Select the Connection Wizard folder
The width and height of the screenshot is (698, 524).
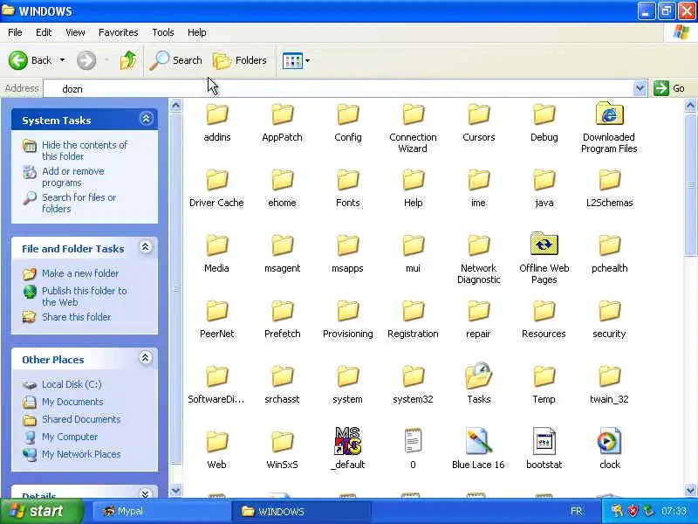pyautogui.click(x=413, y=128)
